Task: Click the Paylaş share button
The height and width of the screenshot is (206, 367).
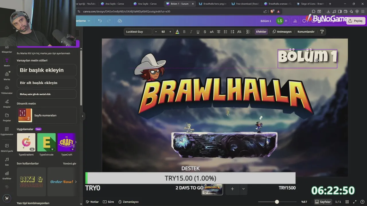Action: [x=356, y=21]
